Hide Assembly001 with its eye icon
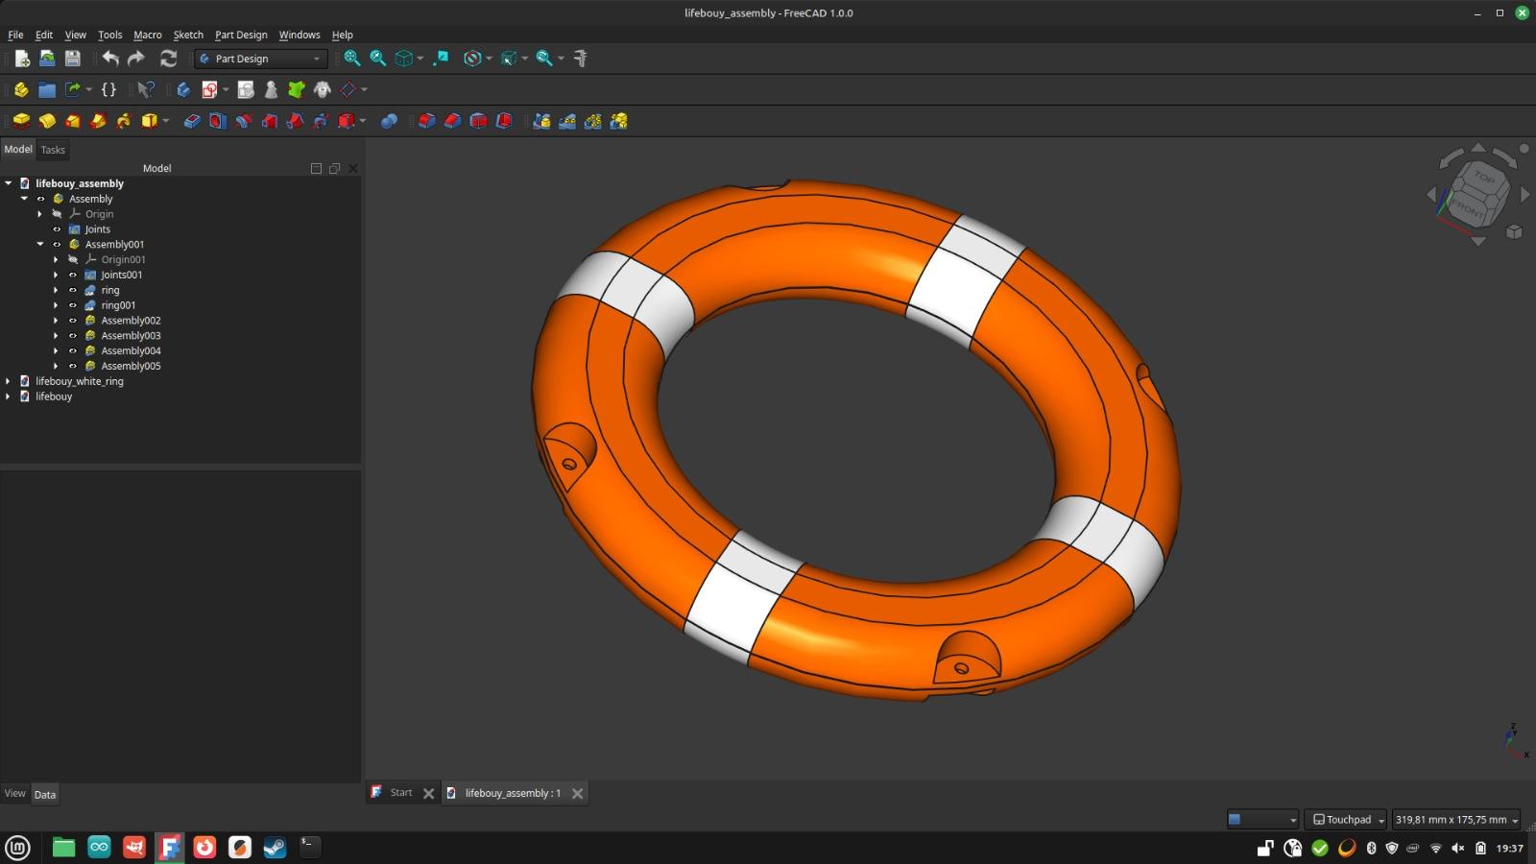The width and height of the screenshot is (1536, 864). click(x=57, y=245)
